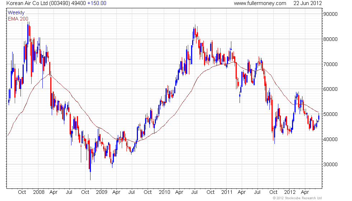Open the Stockcube Research Ltd copyright notice

pyautogui.click(x=297, y=198)
